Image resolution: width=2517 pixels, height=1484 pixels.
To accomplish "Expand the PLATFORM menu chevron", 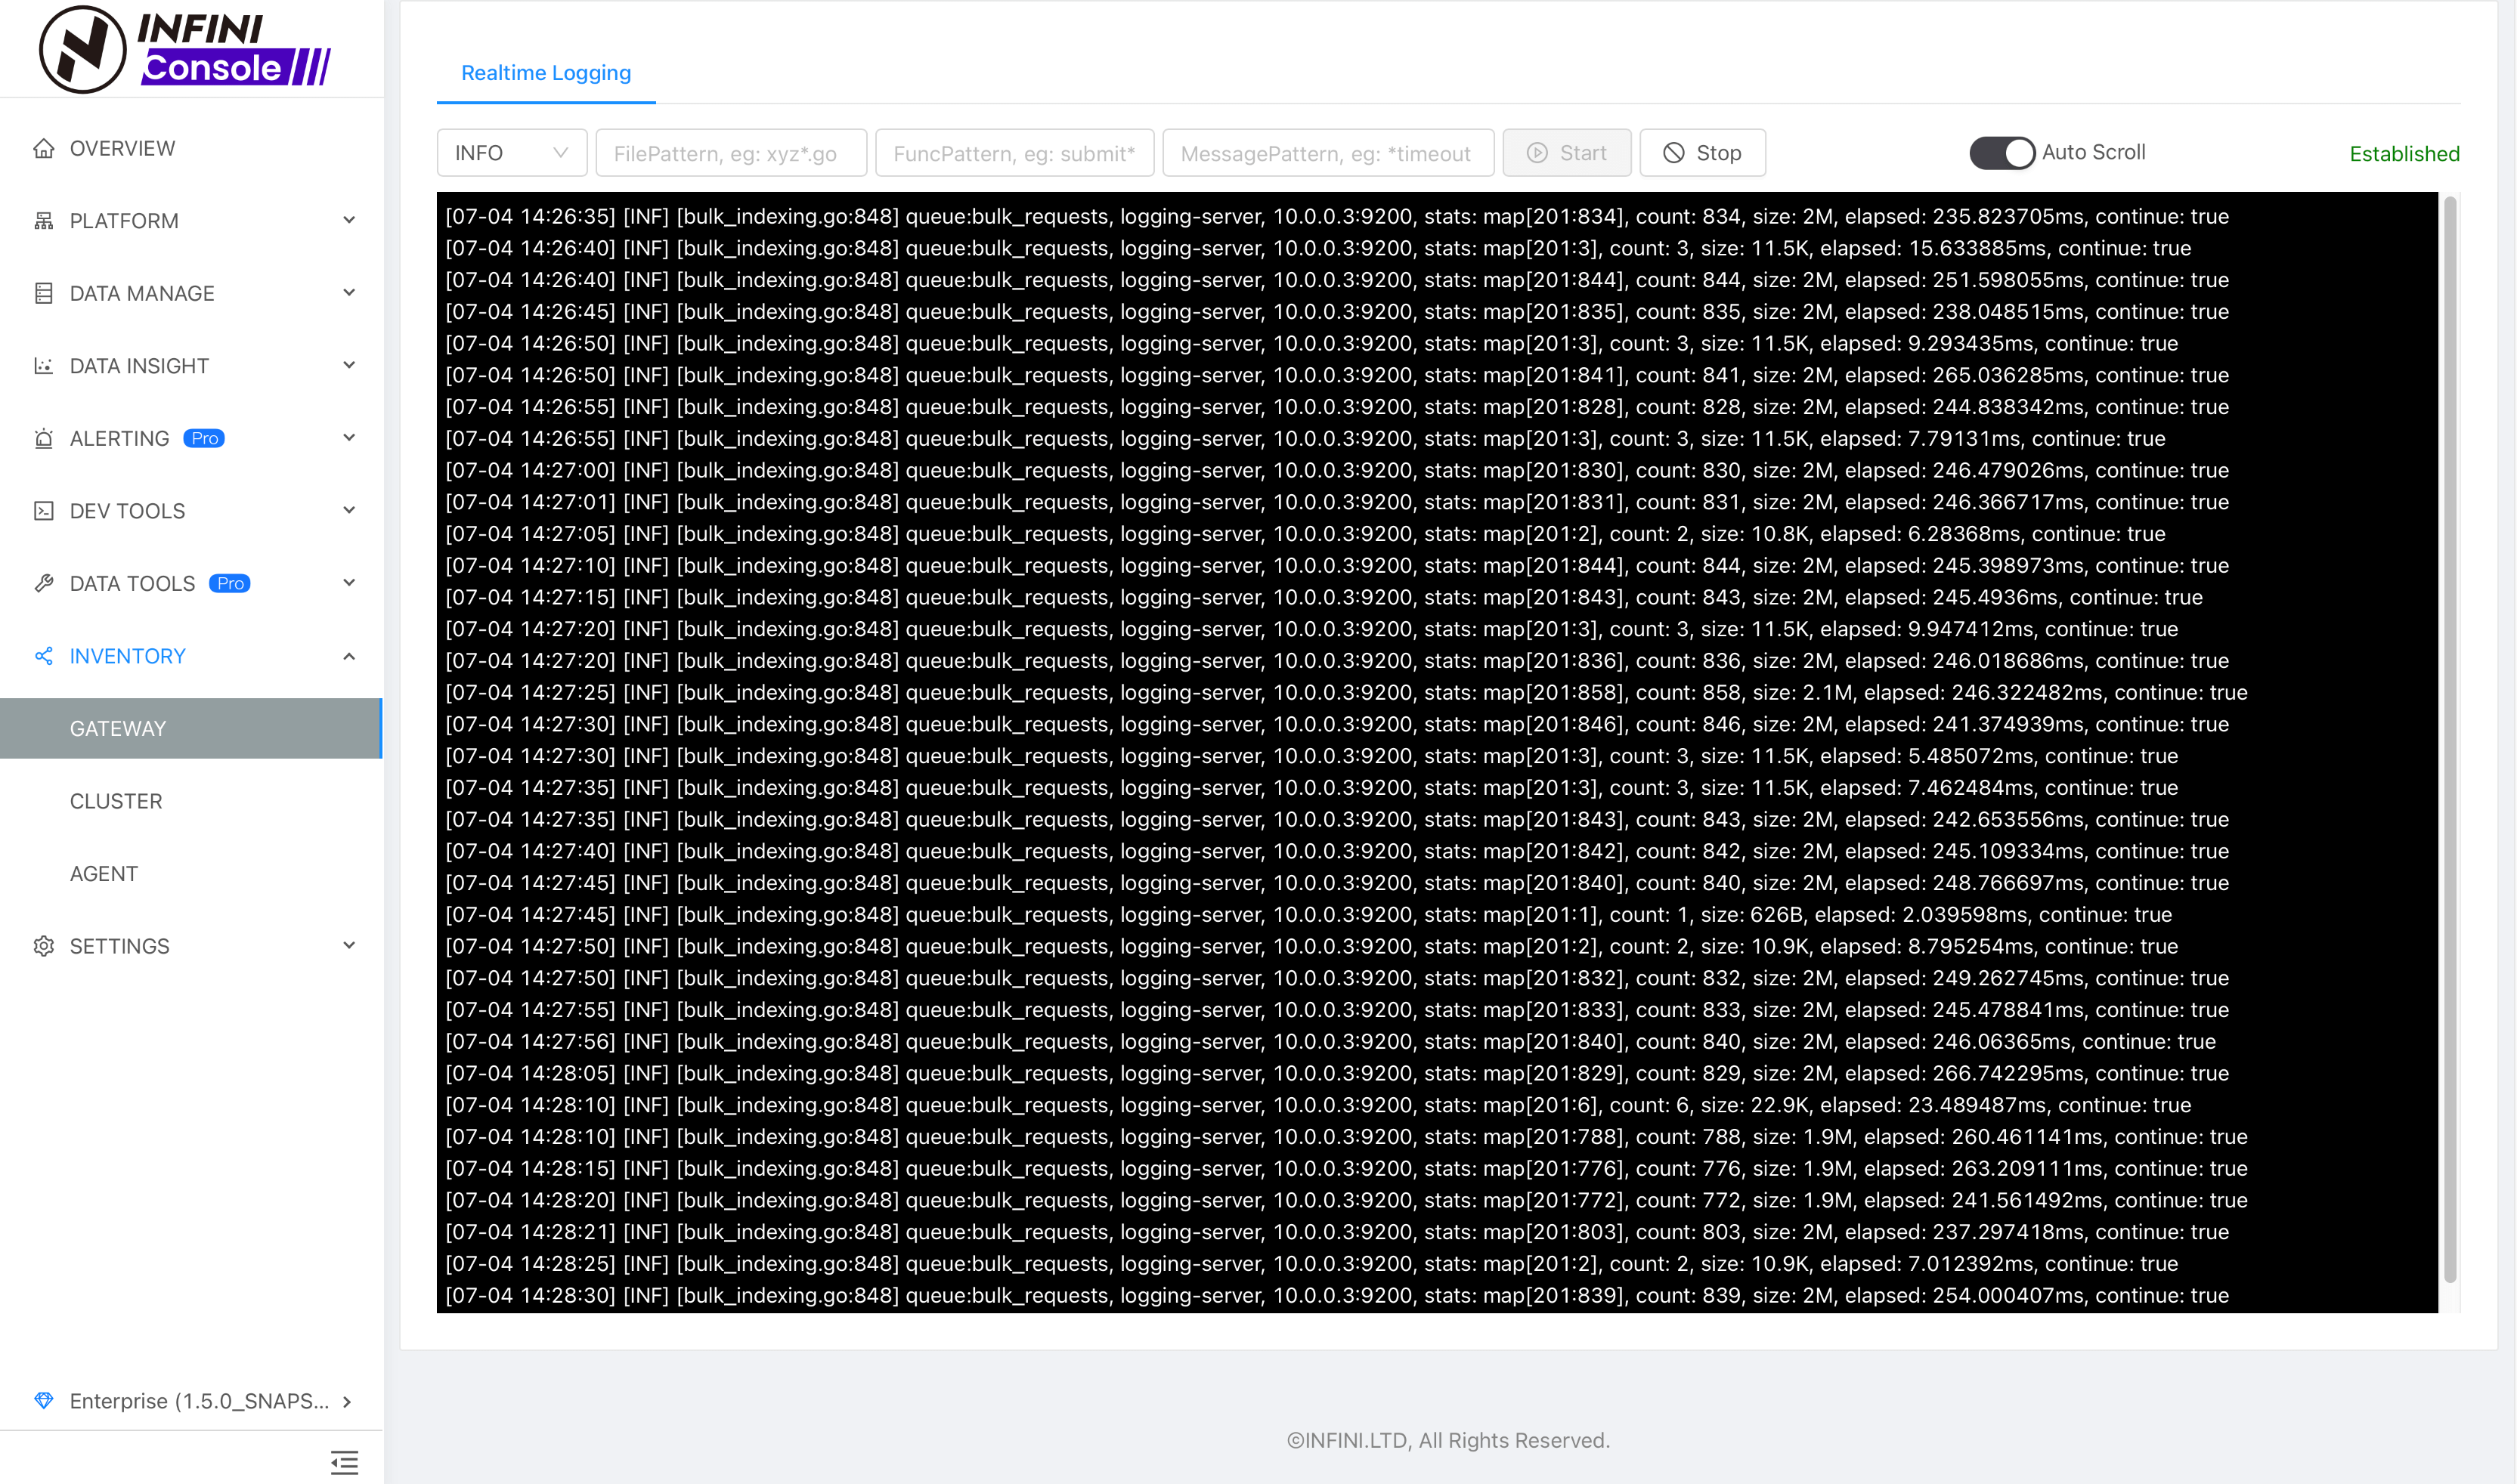I will pos(349,220).
